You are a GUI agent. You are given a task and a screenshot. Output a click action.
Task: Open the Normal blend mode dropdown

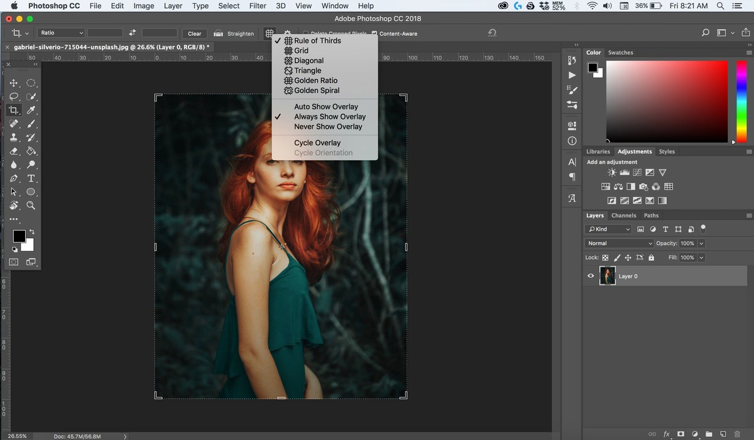point(620,243)
